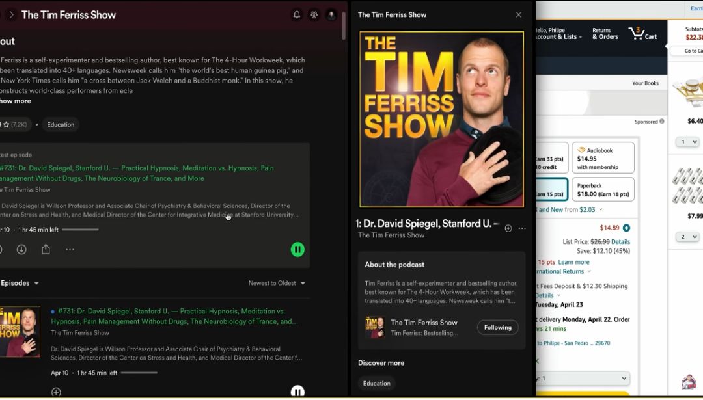Open the Amazon Cart icon
The width and height of the screenshot is (703, 400).
[643, 34]
